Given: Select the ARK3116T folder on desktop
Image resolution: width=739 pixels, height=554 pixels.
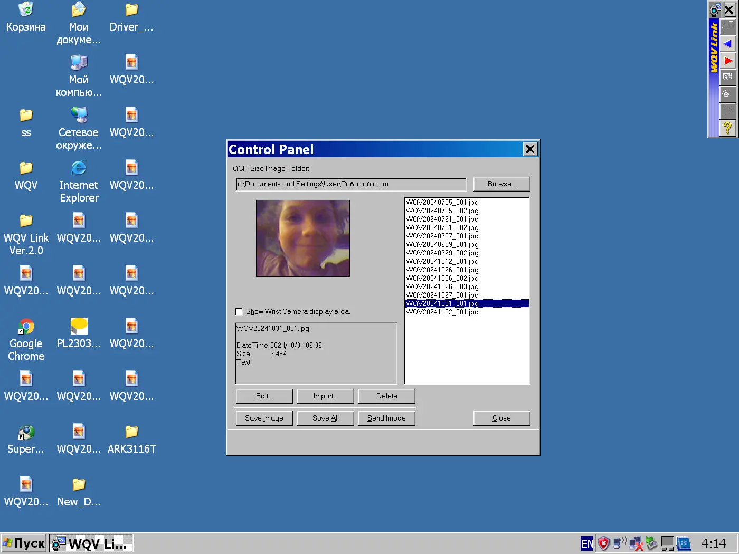Looking at the screenshot, I should point(131,439).
